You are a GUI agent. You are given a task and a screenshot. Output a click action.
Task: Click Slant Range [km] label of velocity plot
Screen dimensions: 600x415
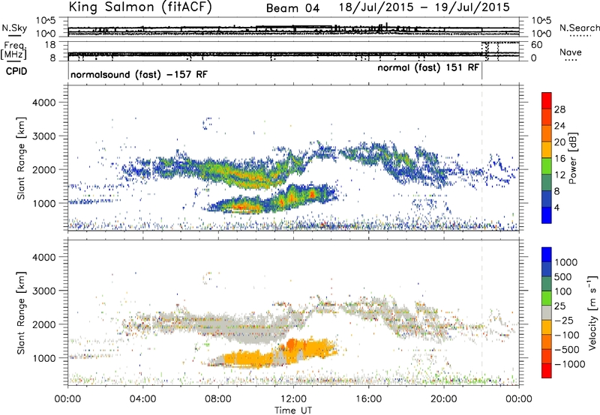[x=22, y=312]
